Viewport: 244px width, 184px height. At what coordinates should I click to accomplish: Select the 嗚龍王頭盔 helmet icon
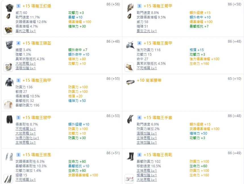pos(9,45)
